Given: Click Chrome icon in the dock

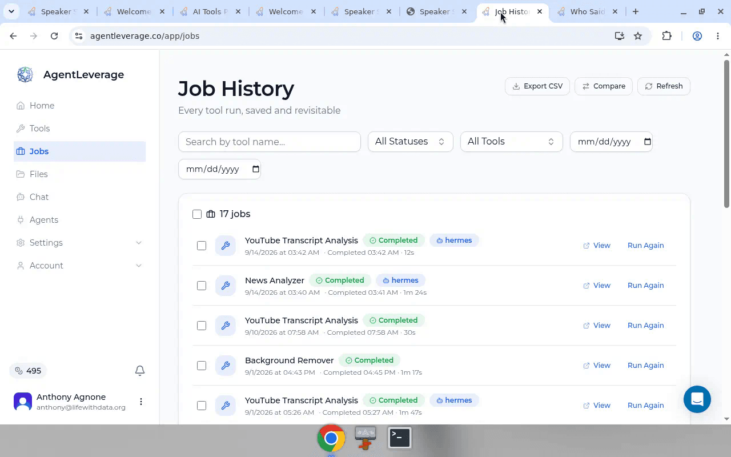Looking at the screenshot, I should pyautogui.click(x=331, y=438).
